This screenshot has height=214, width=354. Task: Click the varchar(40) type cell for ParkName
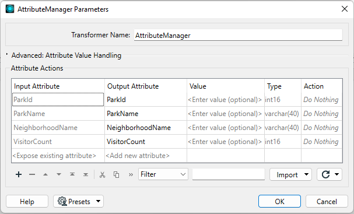pyautogui.click(x=283, y=114)
